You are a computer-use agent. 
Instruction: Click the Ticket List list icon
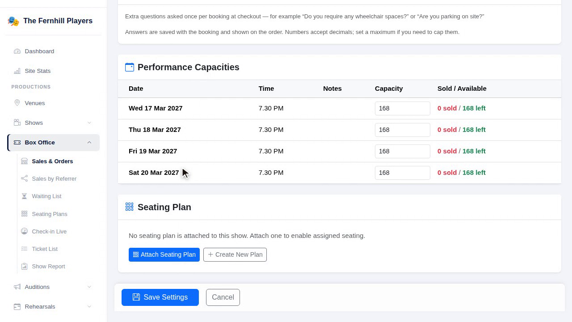pos(24,249)
